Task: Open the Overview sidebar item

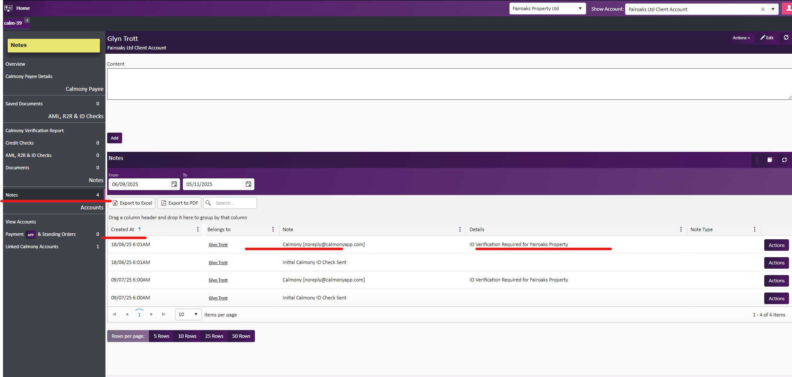Action: coord(15,64)
